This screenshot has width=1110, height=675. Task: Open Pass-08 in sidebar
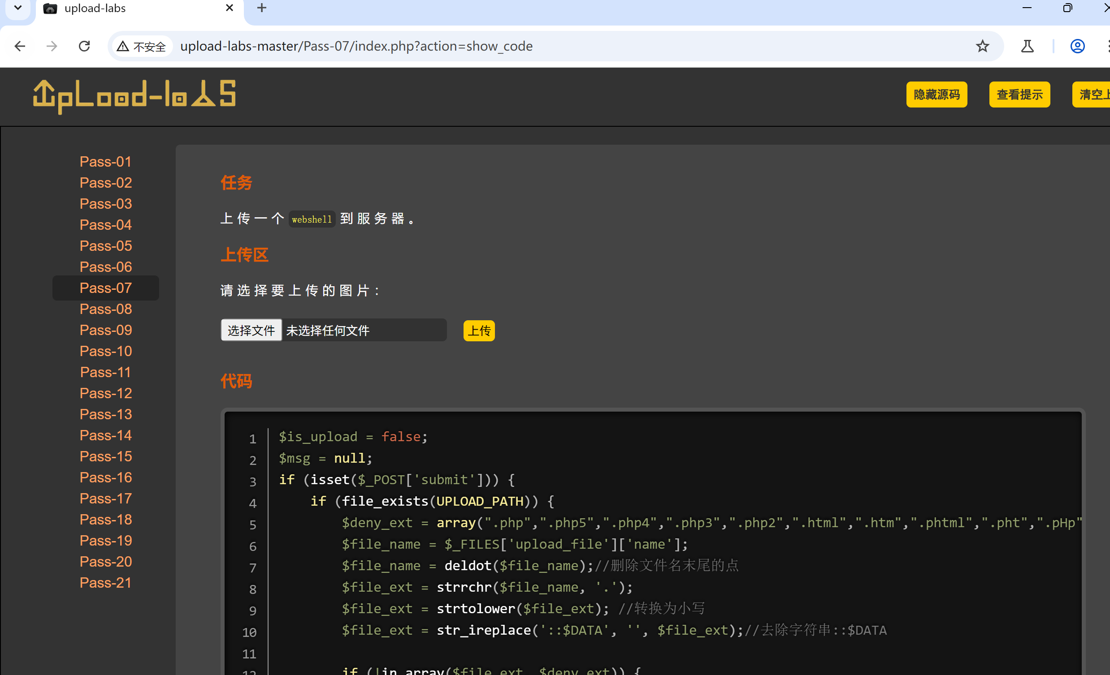pyautogui.click(x=105, y=309)
